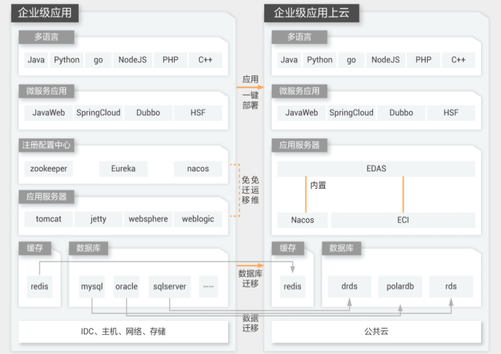The height and width of the screenshot is (354, 501).
Task: Click go in the 企业级应用上云 panel
Action: (351, 60)
